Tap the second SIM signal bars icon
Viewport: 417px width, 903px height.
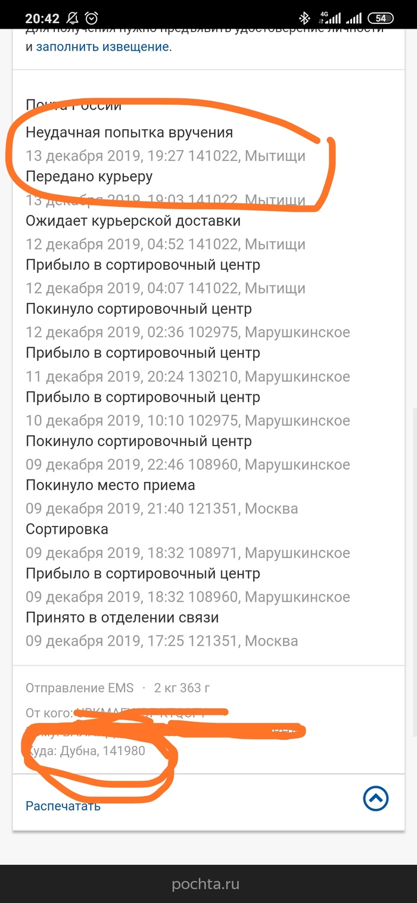pyautogui.click(x=354, y=17)
